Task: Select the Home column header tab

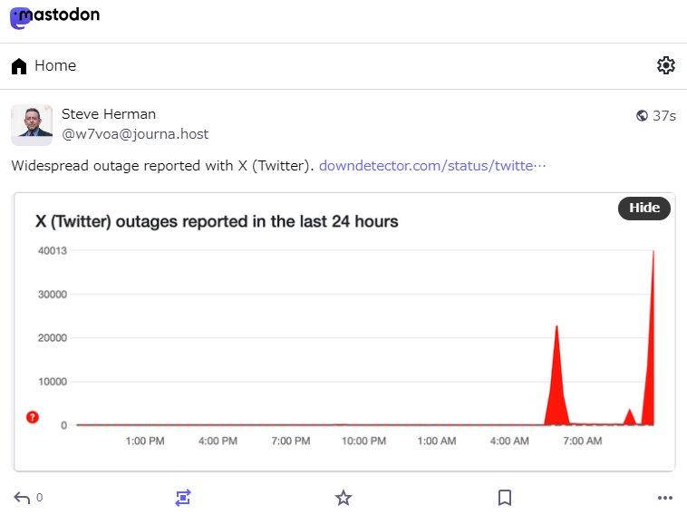Action: pos(55,65)
